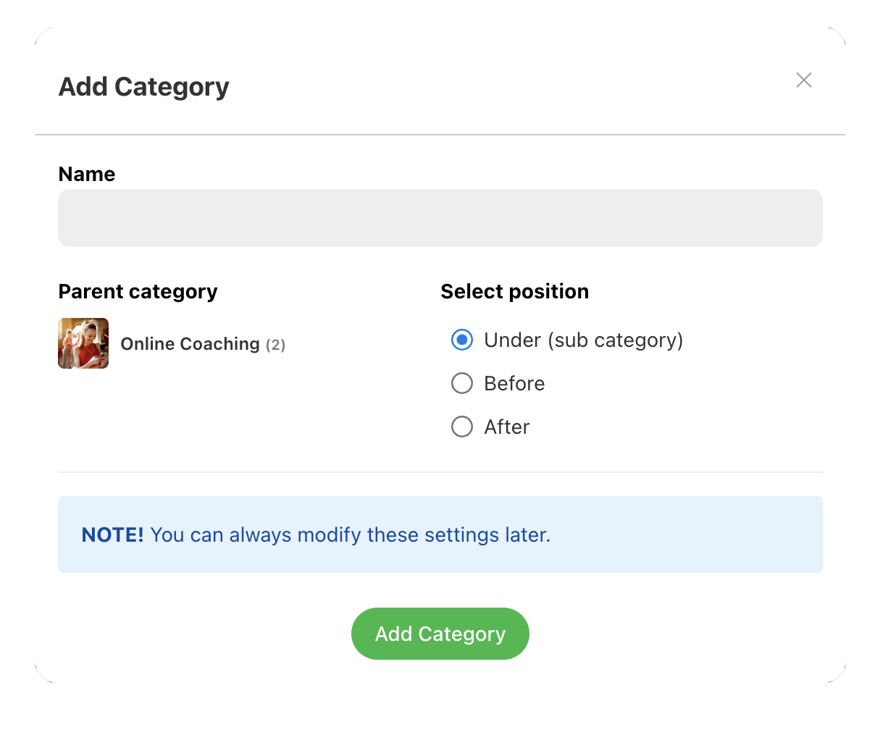Click the horizontal divider above the note
The width and height of the screenshot is (888, 730).
440,472
